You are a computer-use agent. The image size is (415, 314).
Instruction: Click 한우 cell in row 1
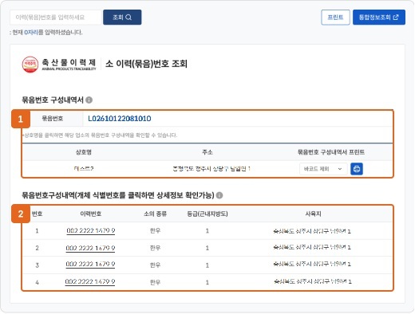155,230
